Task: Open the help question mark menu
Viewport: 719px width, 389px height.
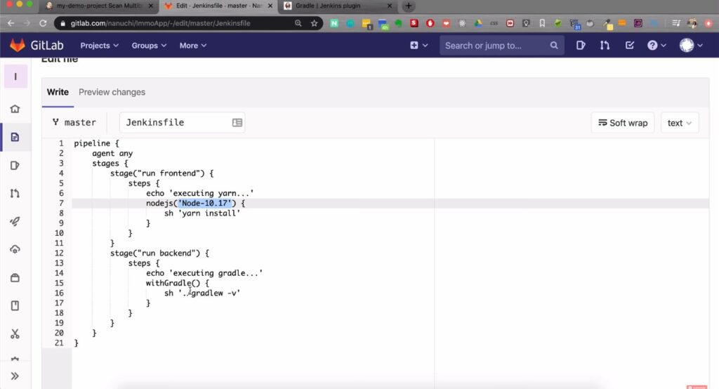Action: coord(657,45)
